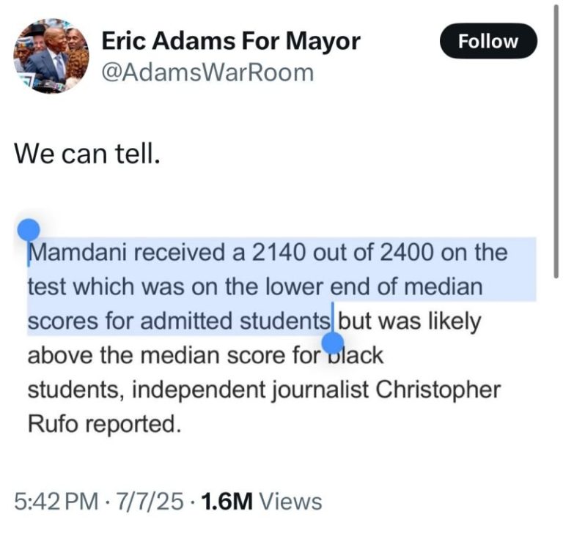563x536 pixels.
Task: Tap the ending text selection handle
Action: (x=333, y=342)
